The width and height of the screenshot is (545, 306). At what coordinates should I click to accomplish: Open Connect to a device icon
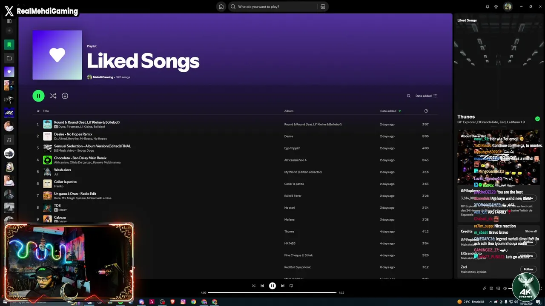(498, 289)
